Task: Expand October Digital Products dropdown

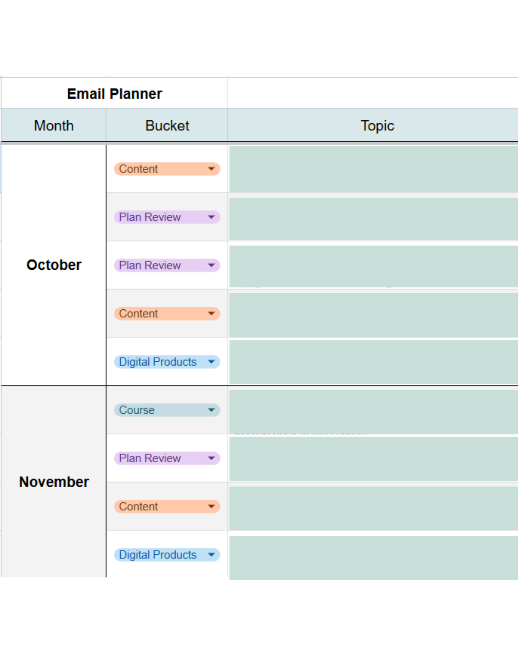Action: (211, 362)
